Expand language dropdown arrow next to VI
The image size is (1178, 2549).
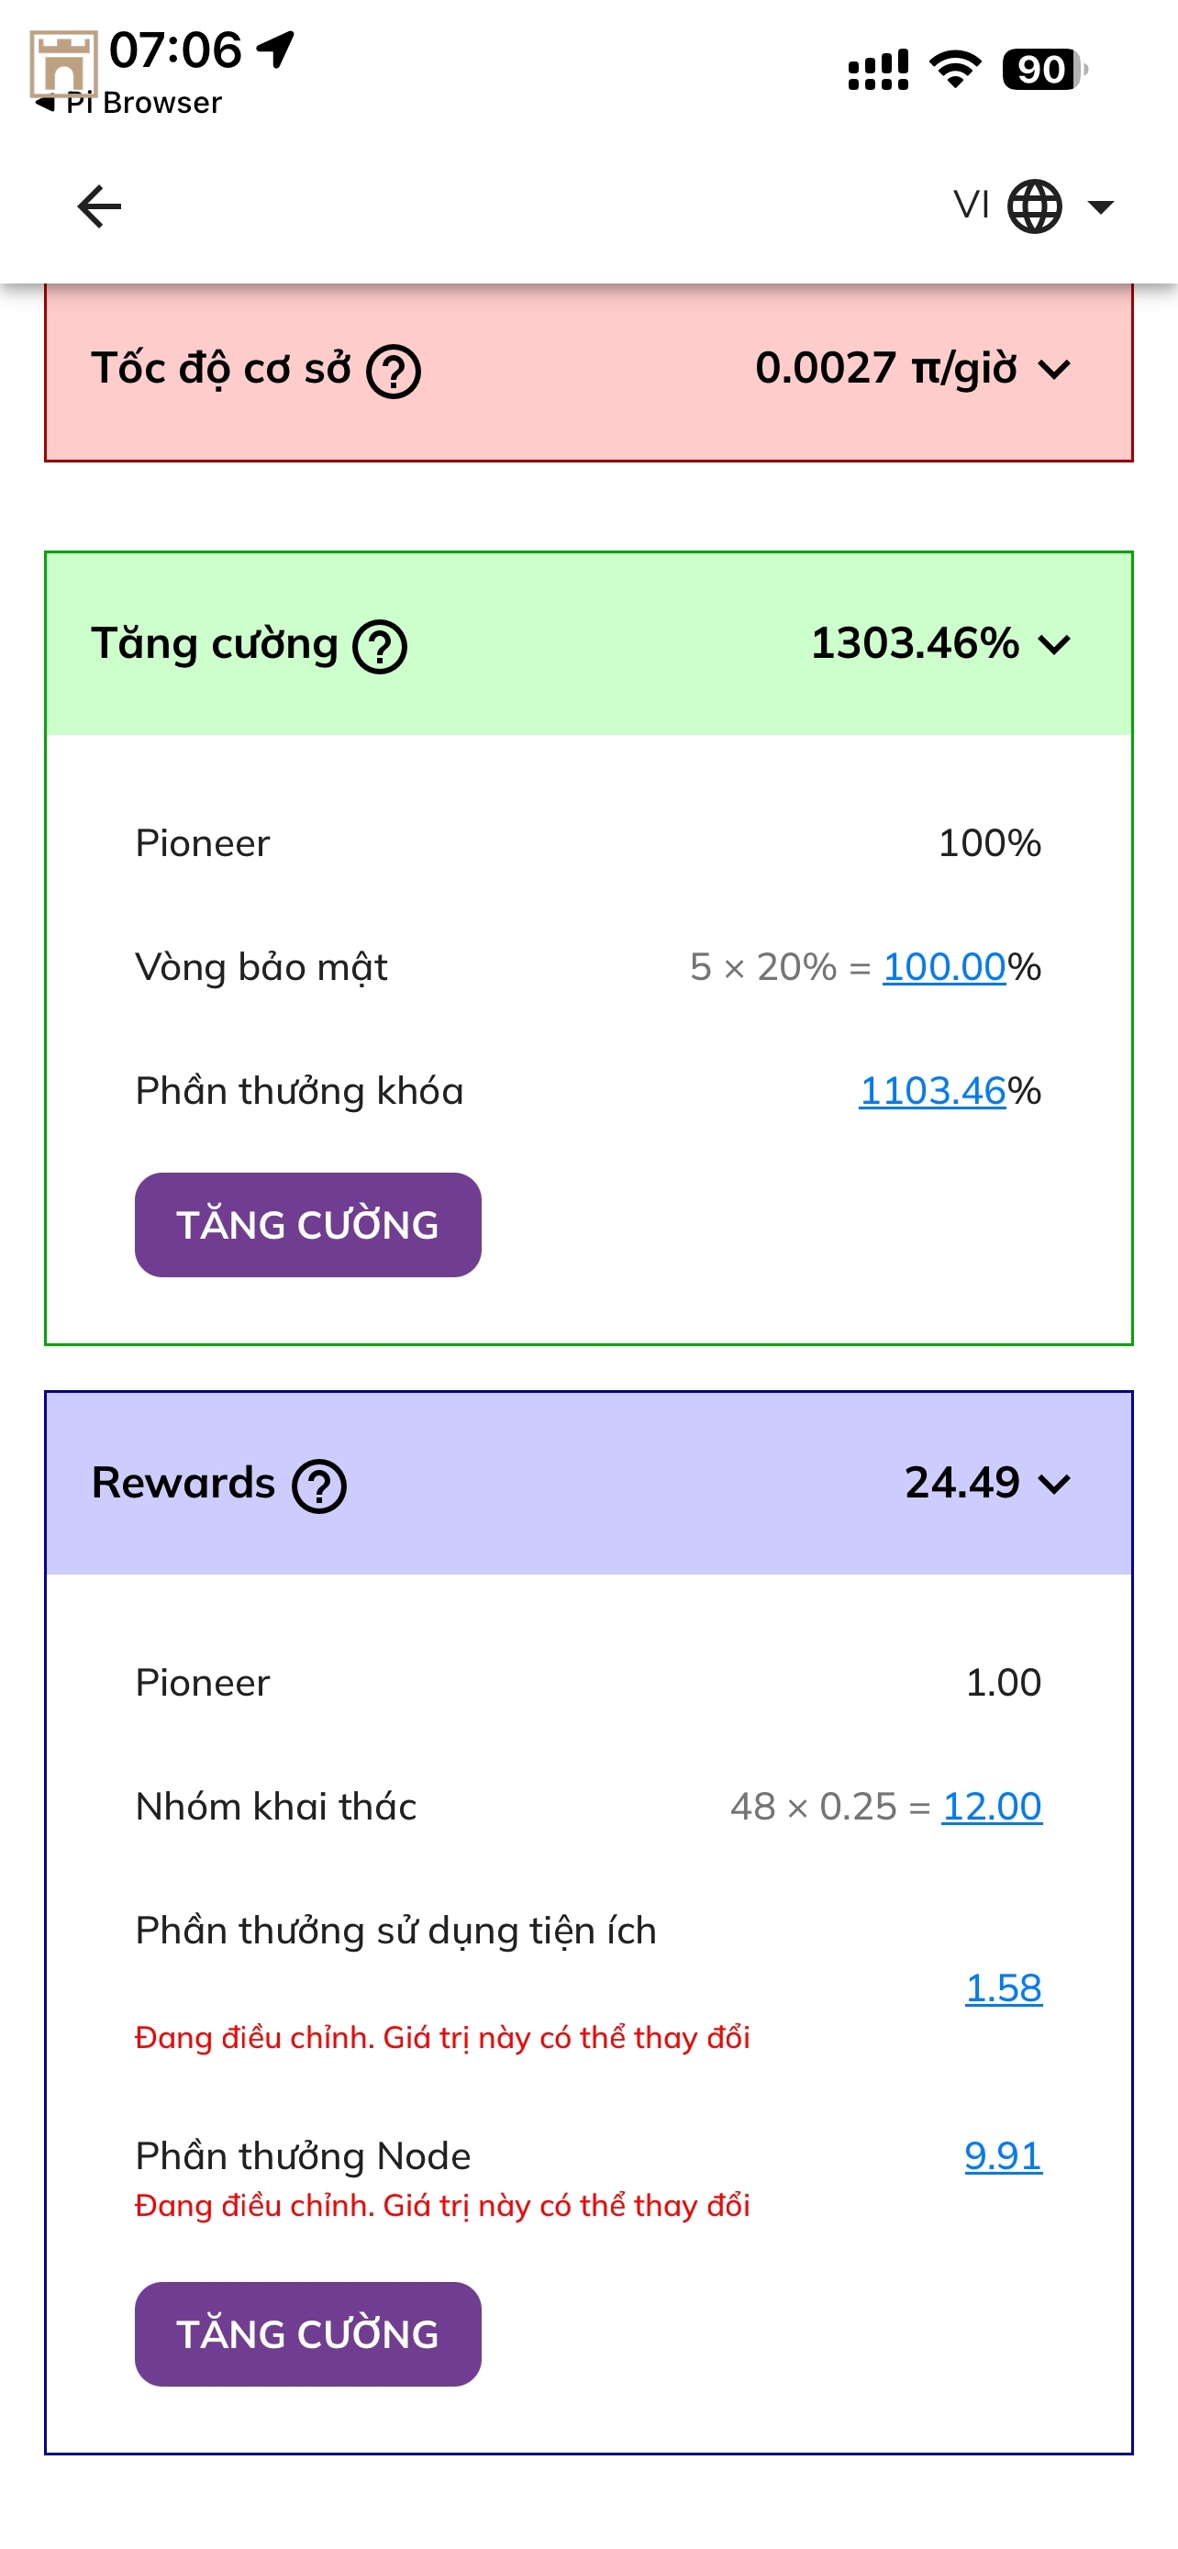1100,206
